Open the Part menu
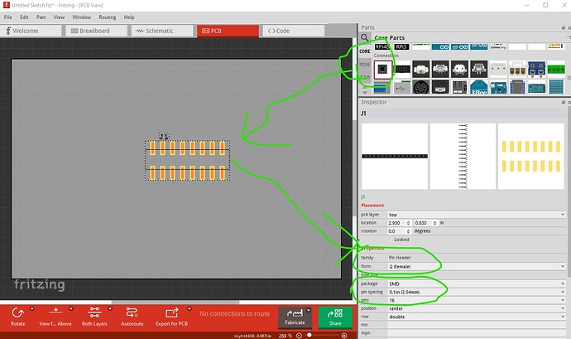 (x=41, y=17)
